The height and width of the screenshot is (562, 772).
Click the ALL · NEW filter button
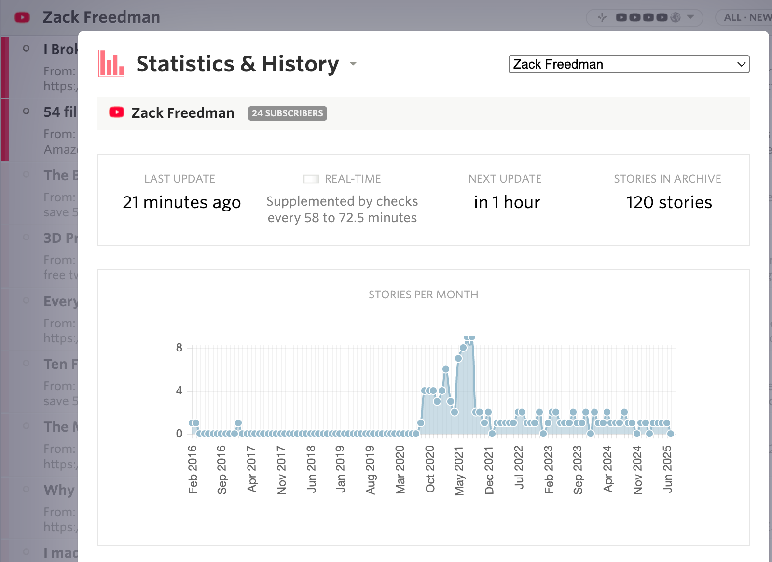coord(746,17)
